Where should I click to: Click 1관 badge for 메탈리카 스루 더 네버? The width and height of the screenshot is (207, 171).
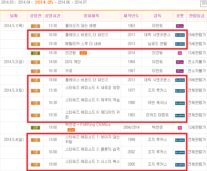[x=35, y=44]
